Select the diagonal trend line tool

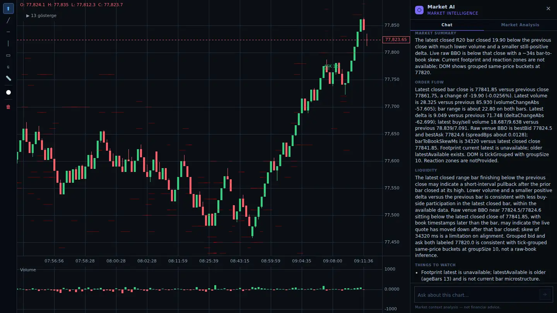click(9, 20)
